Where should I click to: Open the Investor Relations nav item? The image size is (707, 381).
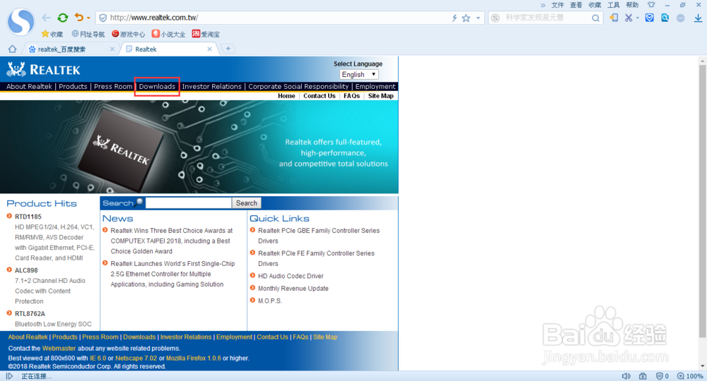212,86
